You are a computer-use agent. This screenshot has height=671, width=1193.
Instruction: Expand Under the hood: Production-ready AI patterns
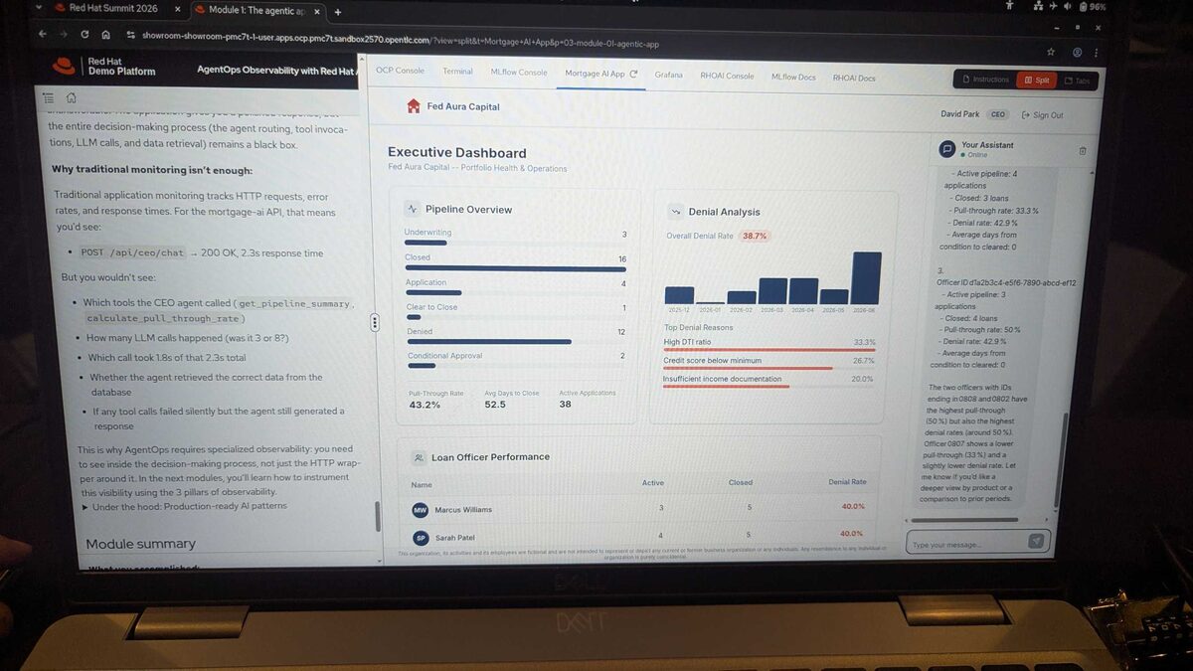(184, 506)
